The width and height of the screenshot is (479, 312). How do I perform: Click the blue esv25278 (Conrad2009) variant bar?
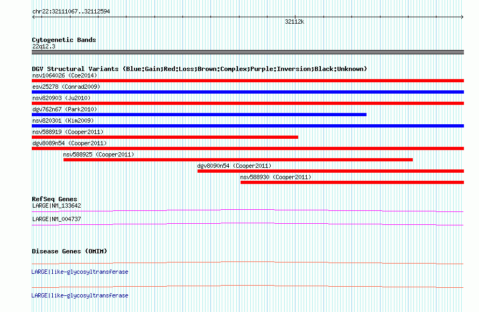[x=248, y=92]
